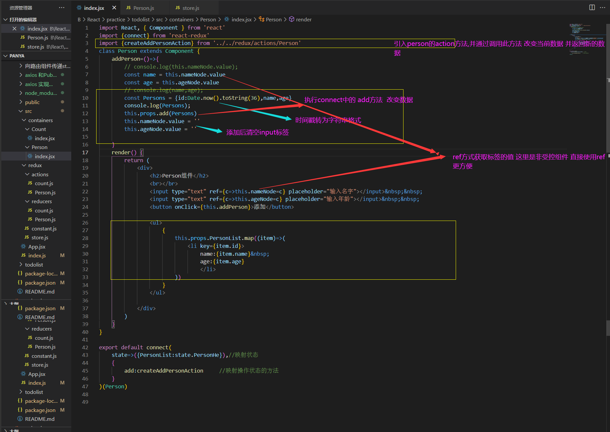The height and width of the screenshot is (432, 610).
Task: Click render in the breadcrumb path
Action: [x=304, y=19]
